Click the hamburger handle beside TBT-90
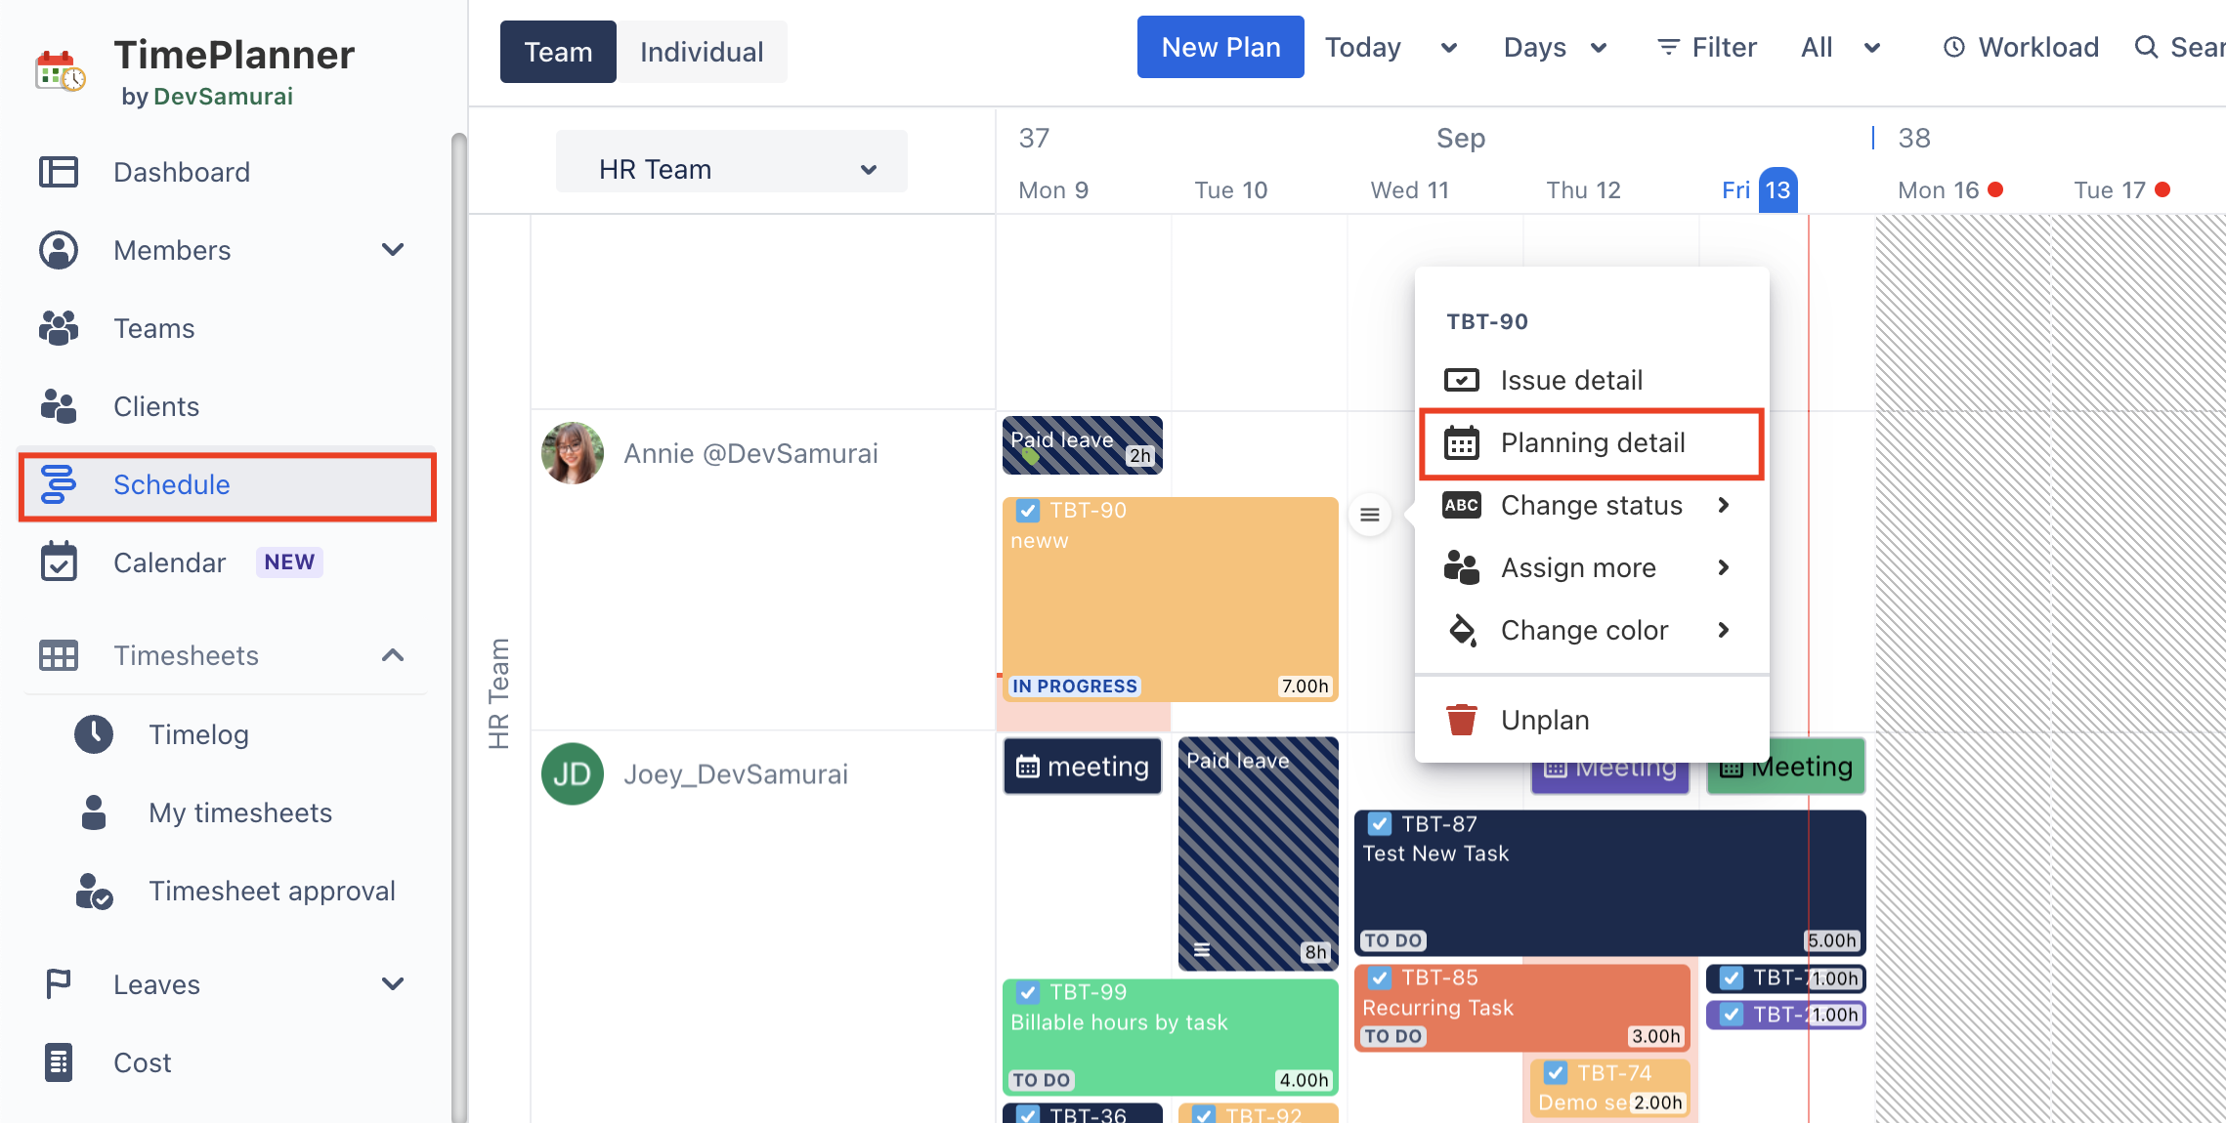This screenshot has height=1123, width=2226. coord(1370,515)
